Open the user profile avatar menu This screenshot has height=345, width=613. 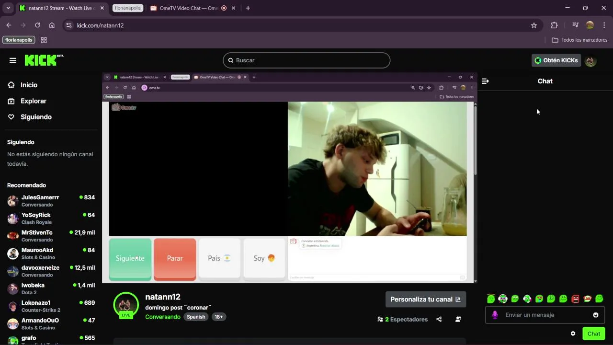590,61
